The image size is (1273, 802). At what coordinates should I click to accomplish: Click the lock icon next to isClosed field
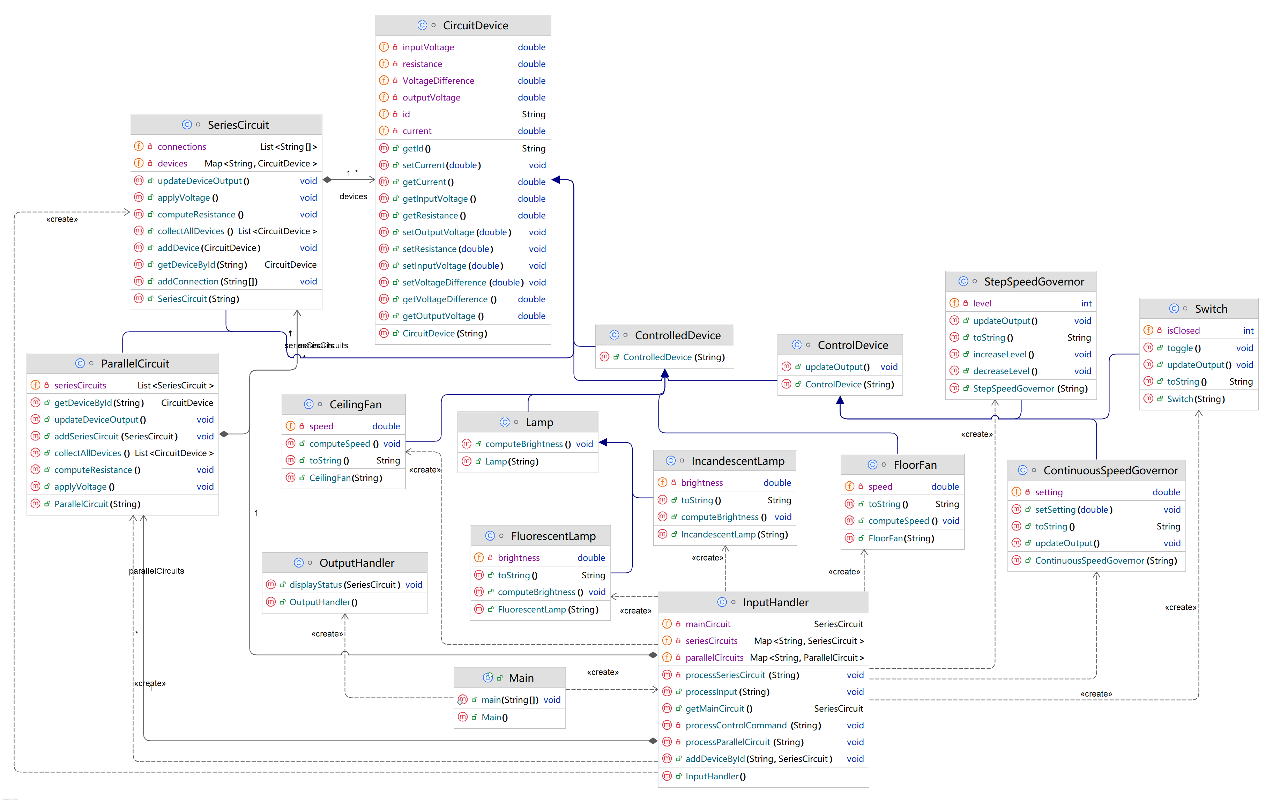(1159, 331)
